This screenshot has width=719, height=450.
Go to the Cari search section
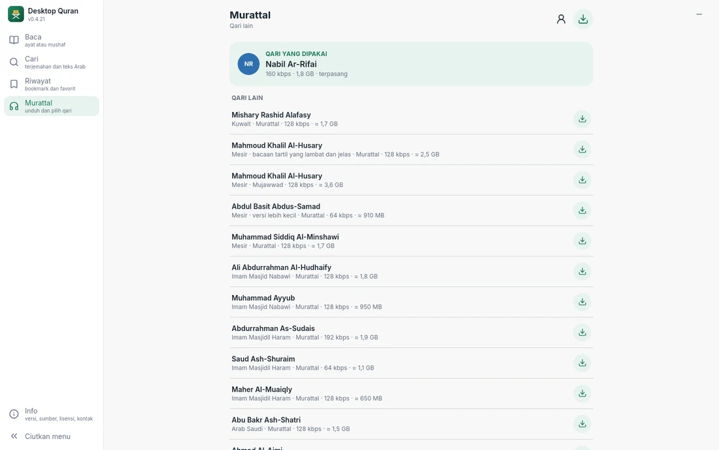[x=52, y=62]
